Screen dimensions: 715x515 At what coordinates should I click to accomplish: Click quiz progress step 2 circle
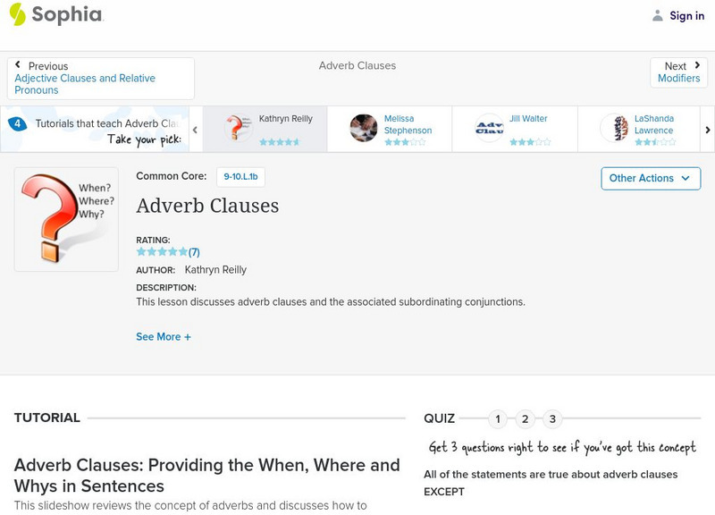(525, 417)
